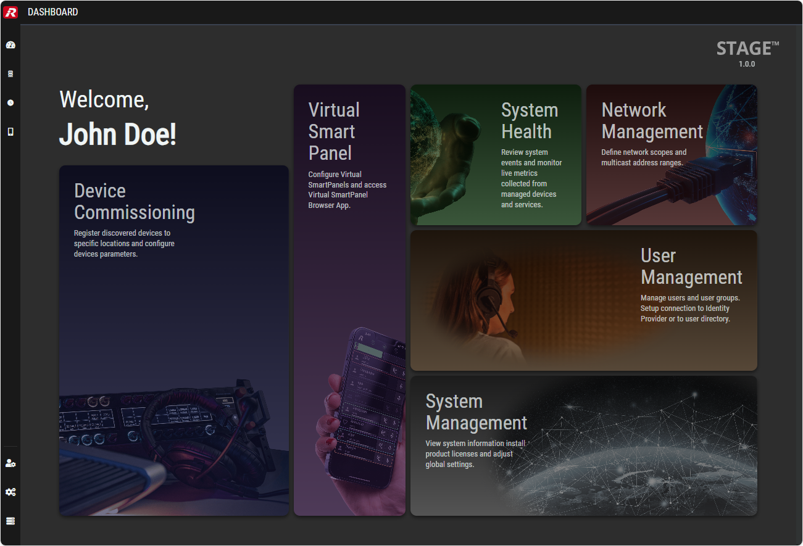Select the mobile phone sidebar icon
This screenshot has height=546, width=803.
coord(10,131)
